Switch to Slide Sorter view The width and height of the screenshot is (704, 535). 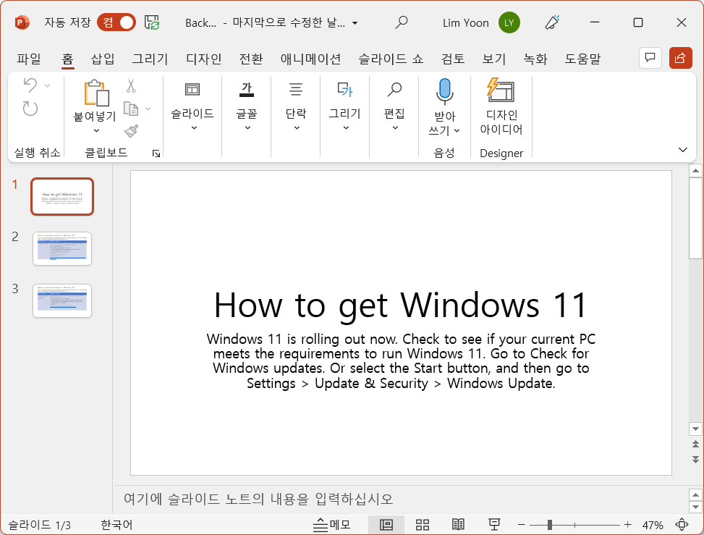click(x=422, y=525)
